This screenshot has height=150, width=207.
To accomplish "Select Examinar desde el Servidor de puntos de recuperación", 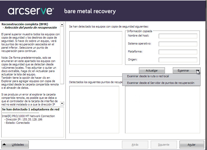I will [x=161, y=83].
